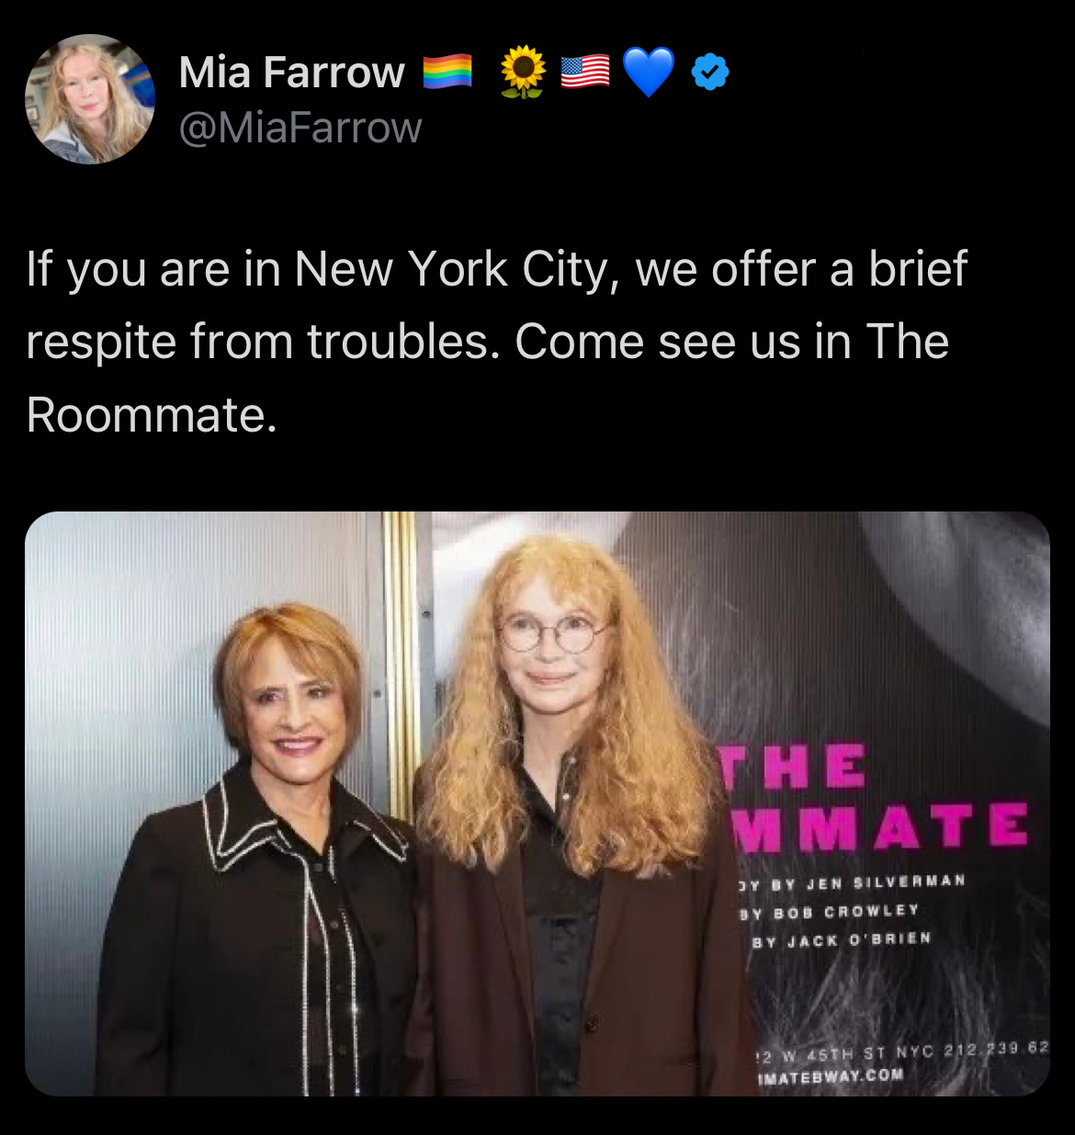The image size is (1075, 1135).
Task: Click the blue verified checkmark badge
Action: tap(709, 72)
